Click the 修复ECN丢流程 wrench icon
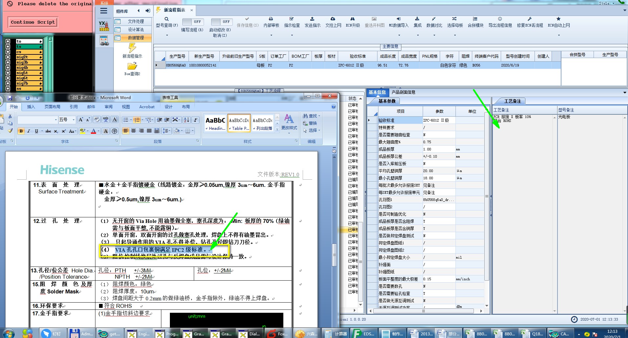 530,19
